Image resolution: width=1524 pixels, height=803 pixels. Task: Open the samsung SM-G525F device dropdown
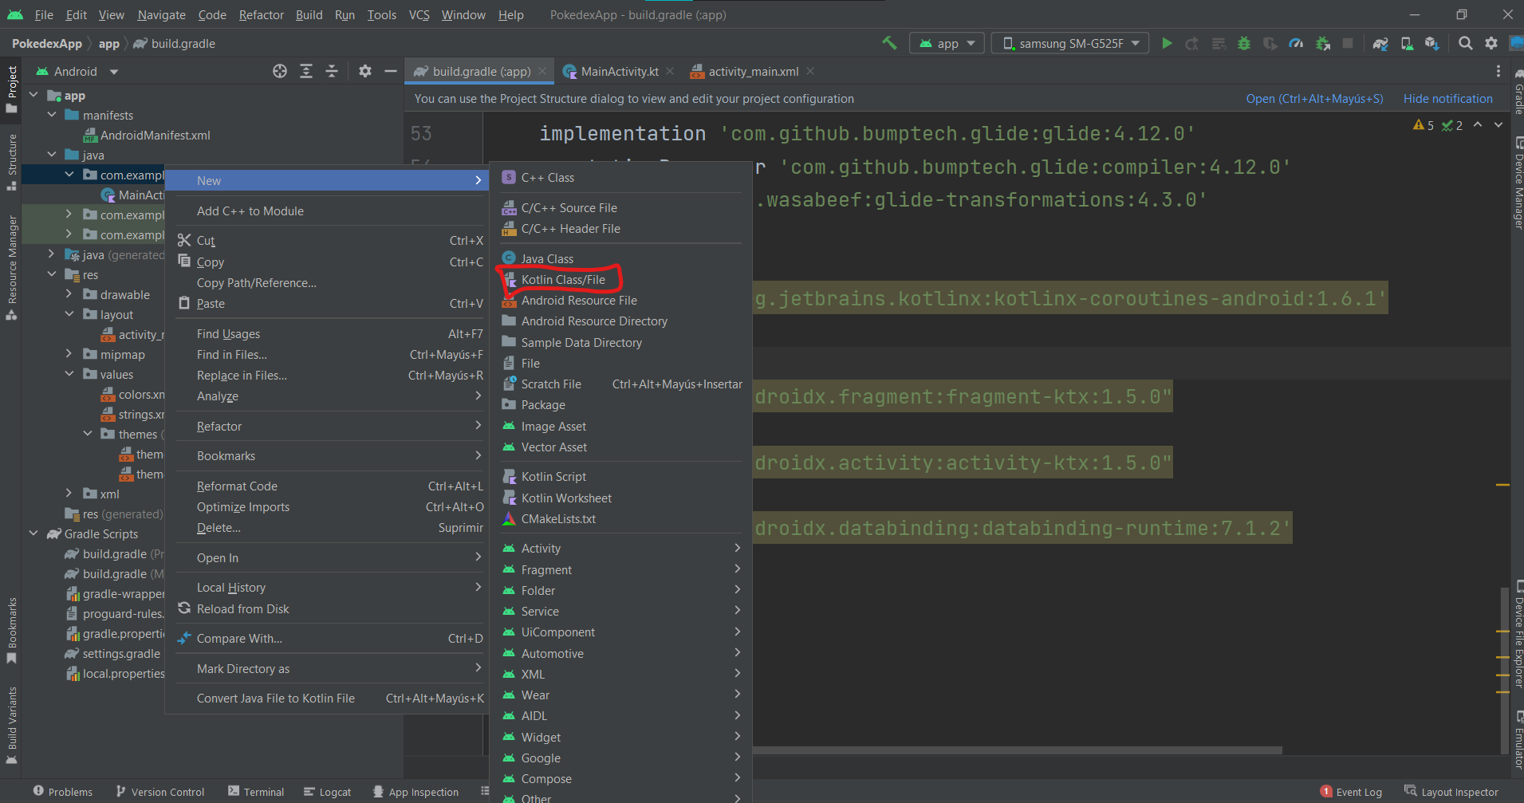1069,44
